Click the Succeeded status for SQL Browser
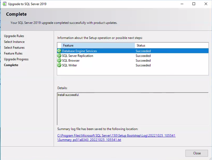 pos(143,61)
